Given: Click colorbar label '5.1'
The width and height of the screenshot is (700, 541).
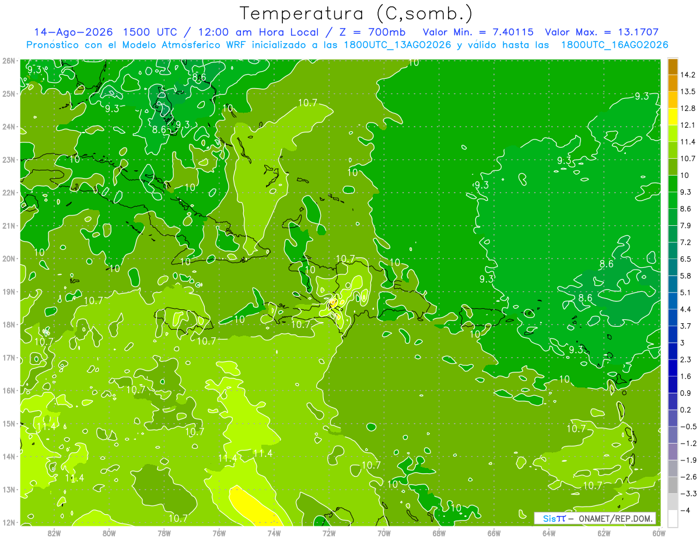Looking at the screenshot, I should pyautogui.click(x=685, y=292).
